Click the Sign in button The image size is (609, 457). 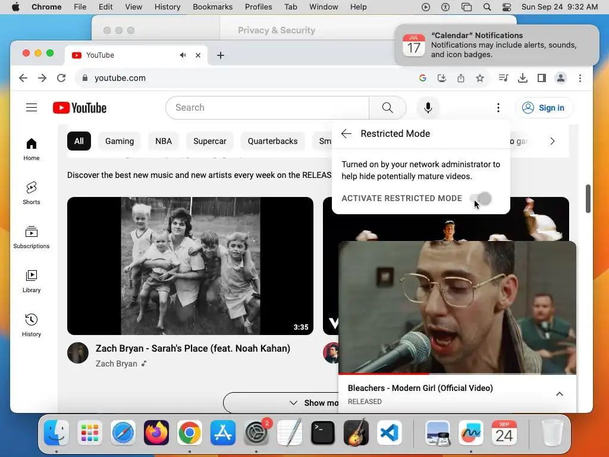pyautogui.click(x=544, y=108)
